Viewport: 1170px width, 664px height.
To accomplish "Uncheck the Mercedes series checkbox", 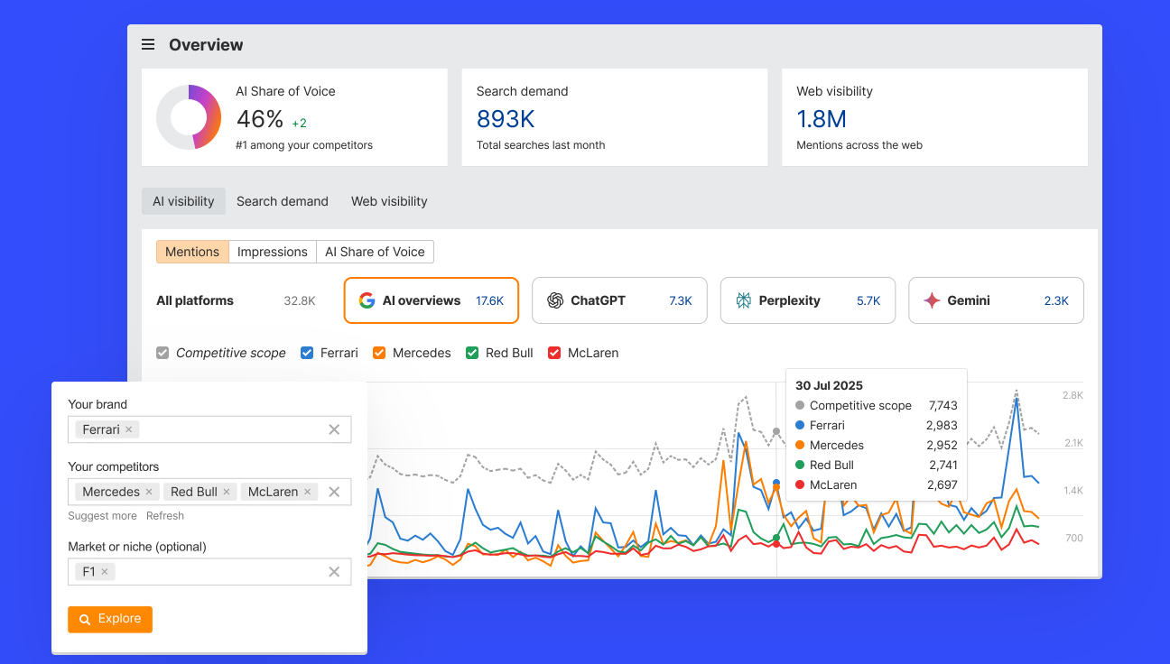I will [x=379, y=353].
